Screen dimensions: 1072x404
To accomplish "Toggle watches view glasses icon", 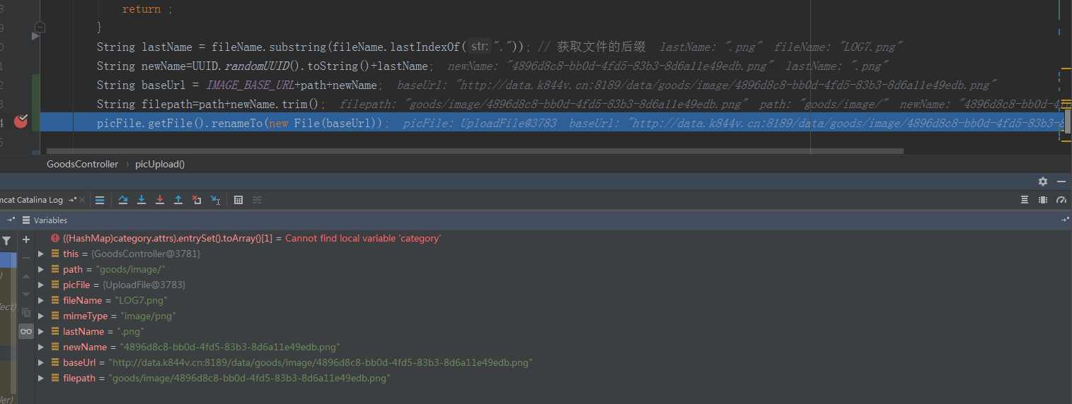I will pyautogui.click(x=26, y=331).
